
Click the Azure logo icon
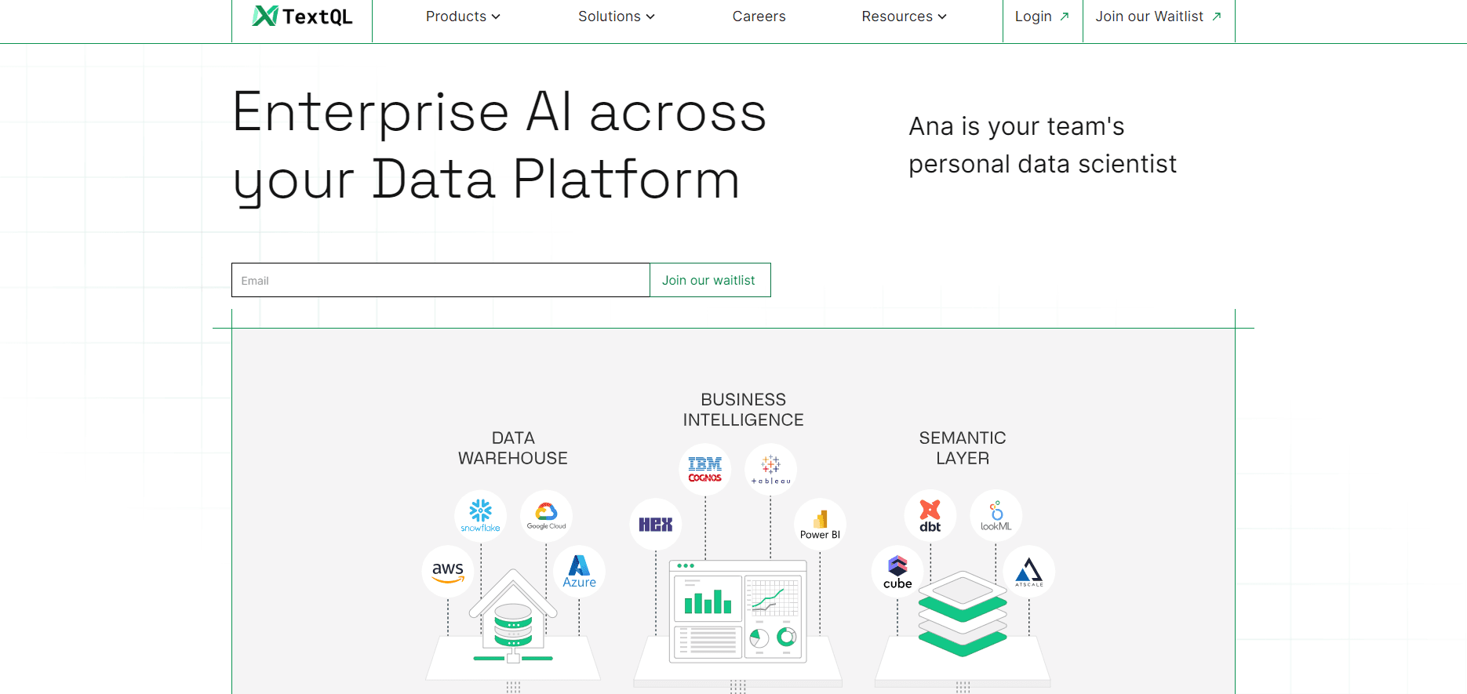tap(579, 572)
